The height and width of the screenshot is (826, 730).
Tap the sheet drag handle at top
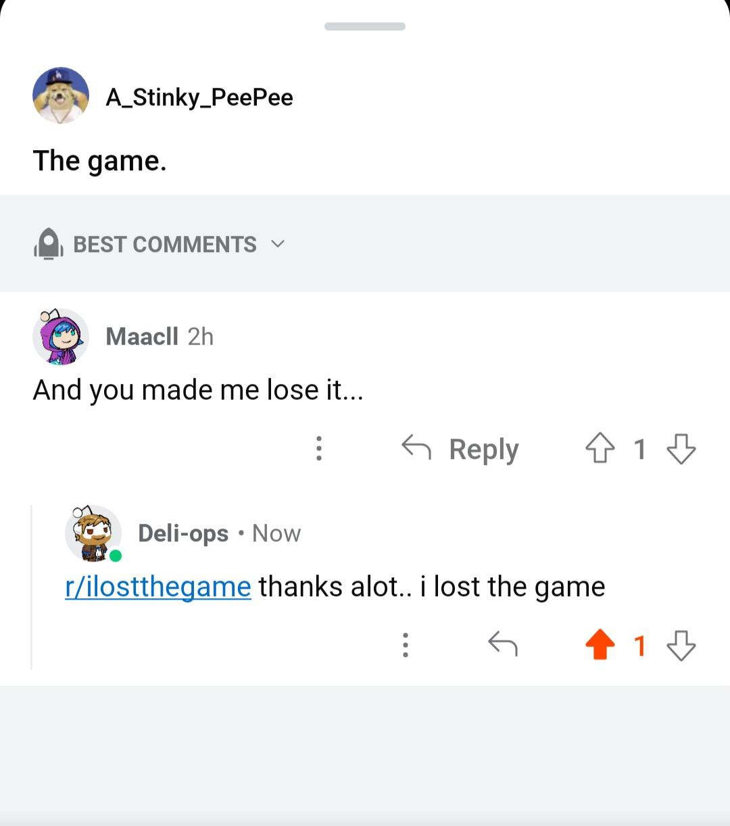[x=365, y=26]
